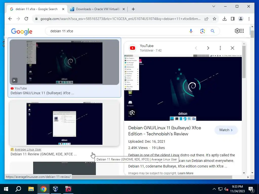Open the preview title Technobish's Review

164,131
